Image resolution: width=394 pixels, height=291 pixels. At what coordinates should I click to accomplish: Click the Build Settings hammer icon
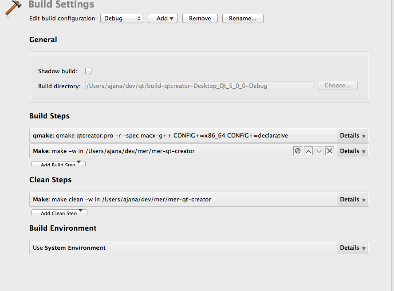click(x=13, y=9)
